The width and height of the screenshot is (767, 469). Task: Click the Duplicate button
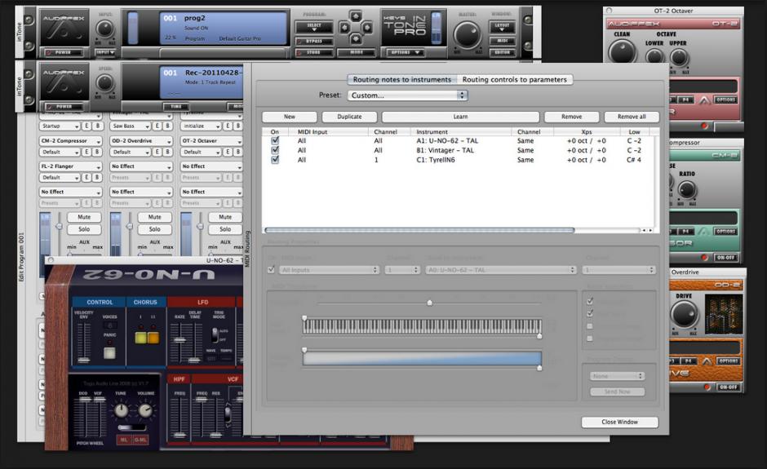pyautogui.click(x=350, y=117)
